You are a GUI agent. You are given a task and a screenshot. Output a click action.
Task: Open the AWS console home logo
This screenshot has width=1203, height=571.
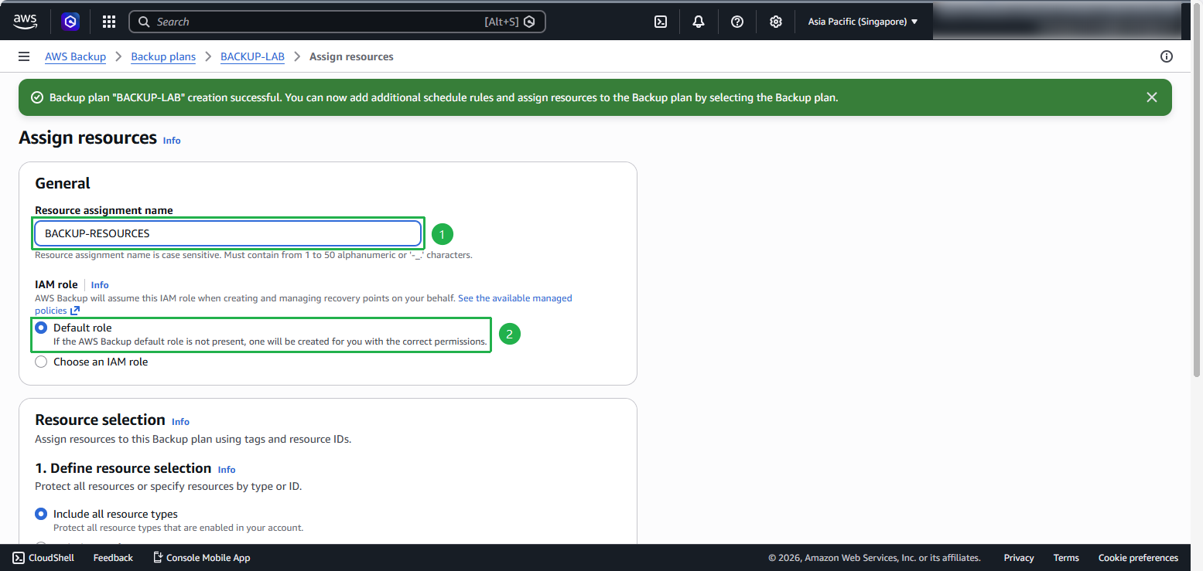point(25,22)
